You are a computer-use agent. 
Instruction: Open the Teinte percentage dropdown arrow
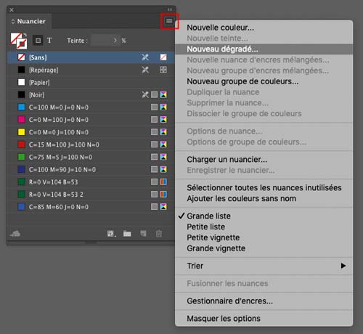[115, 41]
